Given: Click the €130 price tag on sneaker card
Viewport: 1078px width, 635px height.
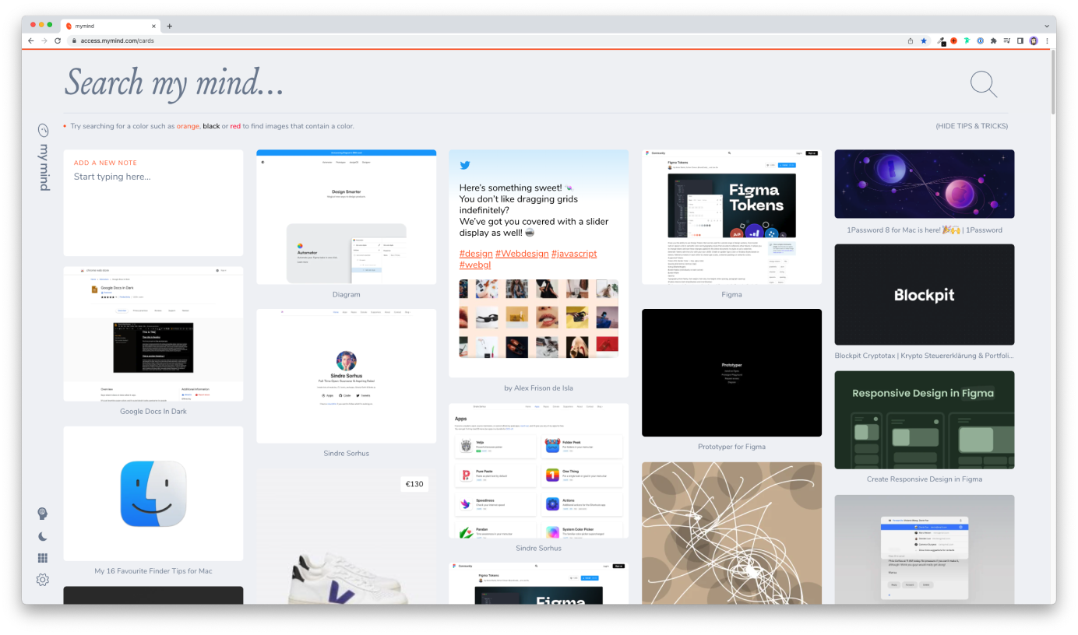Looking at the screenshot, I should tap(414, 484).
